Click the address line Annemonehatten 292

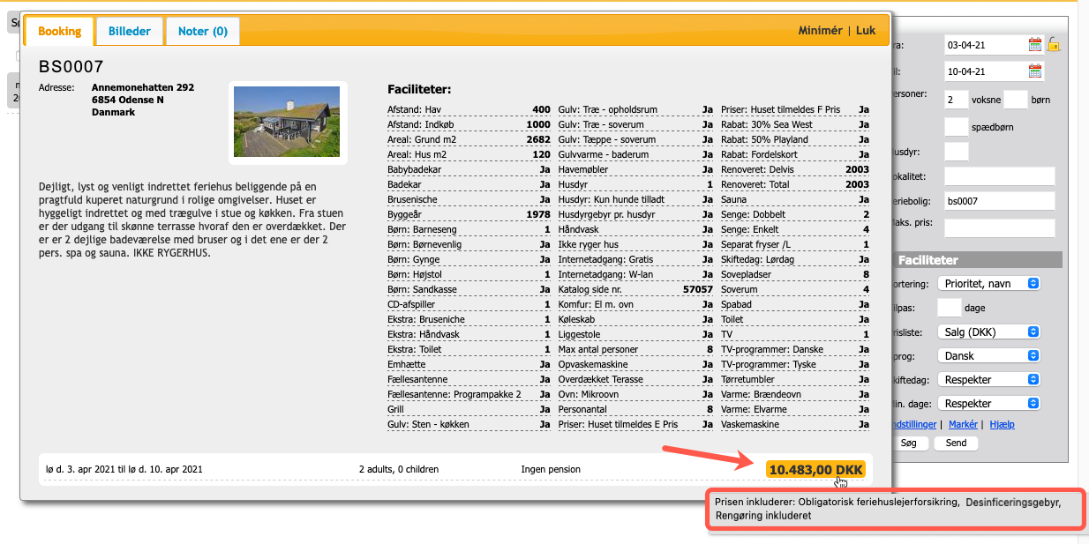click(143, 87)
